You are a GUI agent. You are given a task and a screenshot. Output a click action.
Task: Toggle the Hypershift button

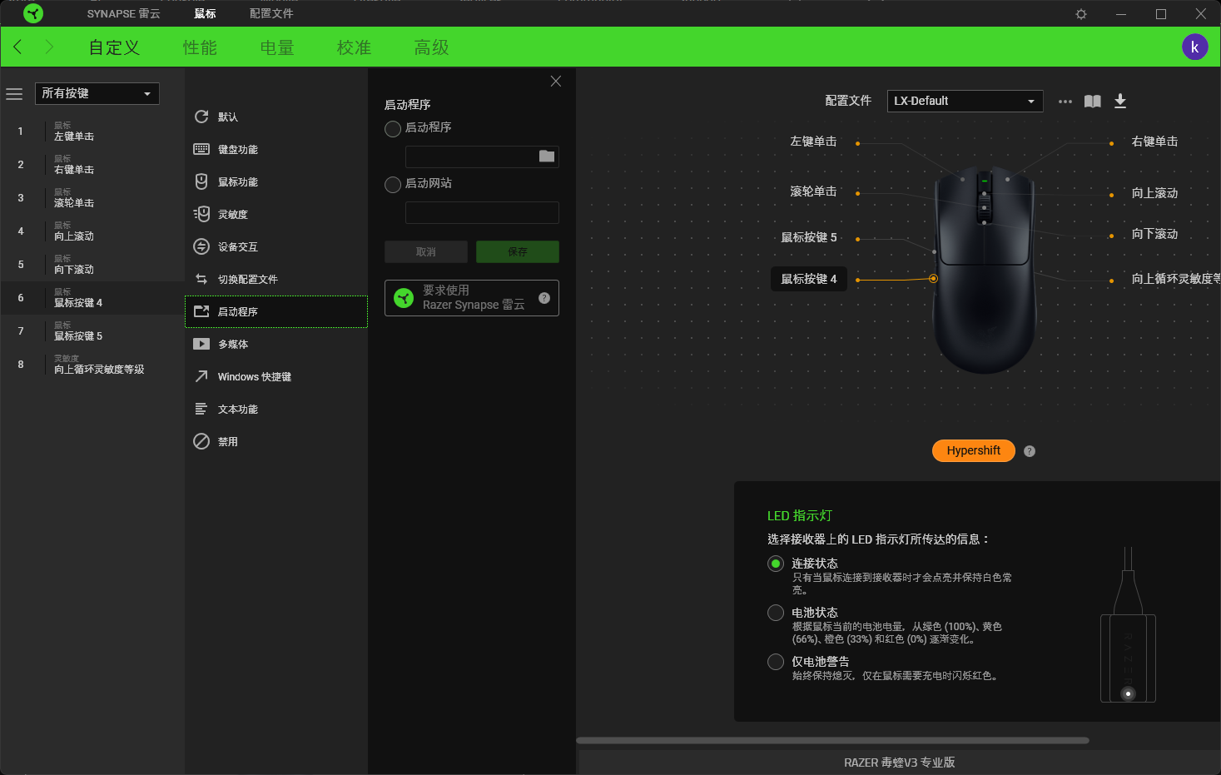pyautogui.click(x=974, y=450)
